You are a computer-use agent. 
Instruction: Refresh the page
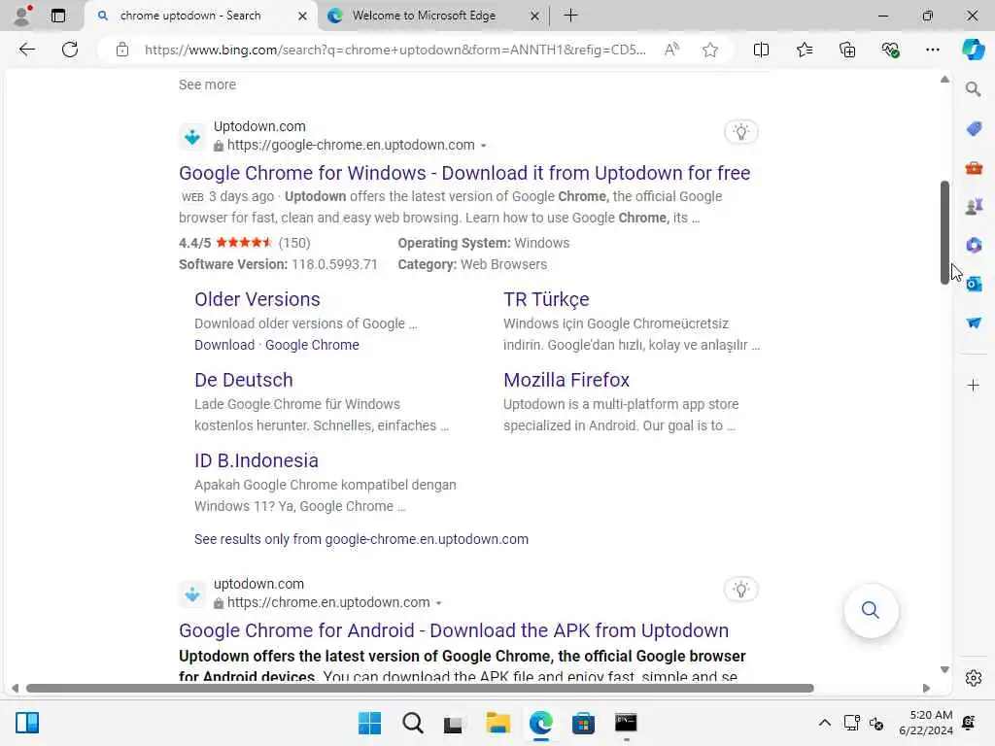click(x=70, y=50)
